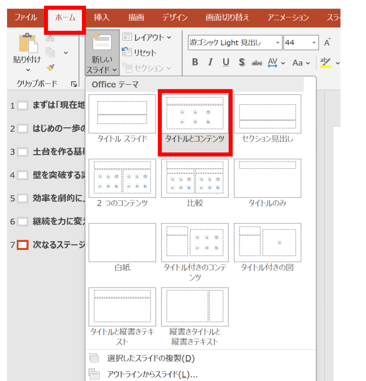
Task: Click the Copy icon in clipboard group
Action: click(50, 52)
